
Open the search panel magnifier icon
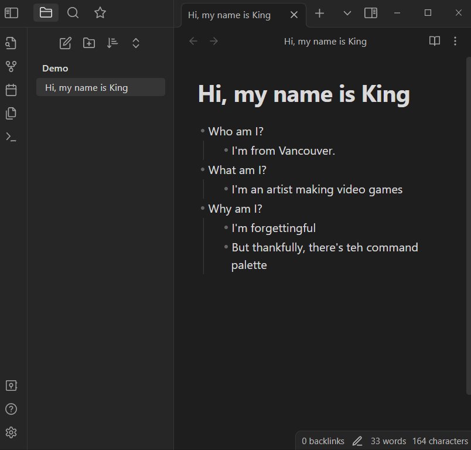pos(73,13)
